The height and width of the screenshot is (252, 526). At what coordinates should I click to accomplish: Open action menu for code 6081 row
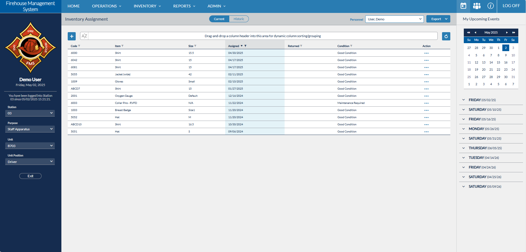(426, 67)
